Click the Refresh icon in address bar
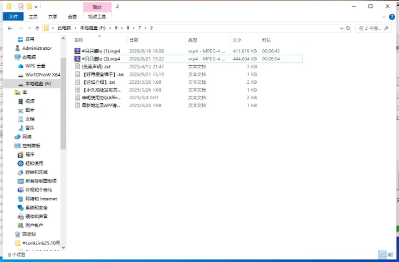Screen dimensions: 399x262 point(348,28)
